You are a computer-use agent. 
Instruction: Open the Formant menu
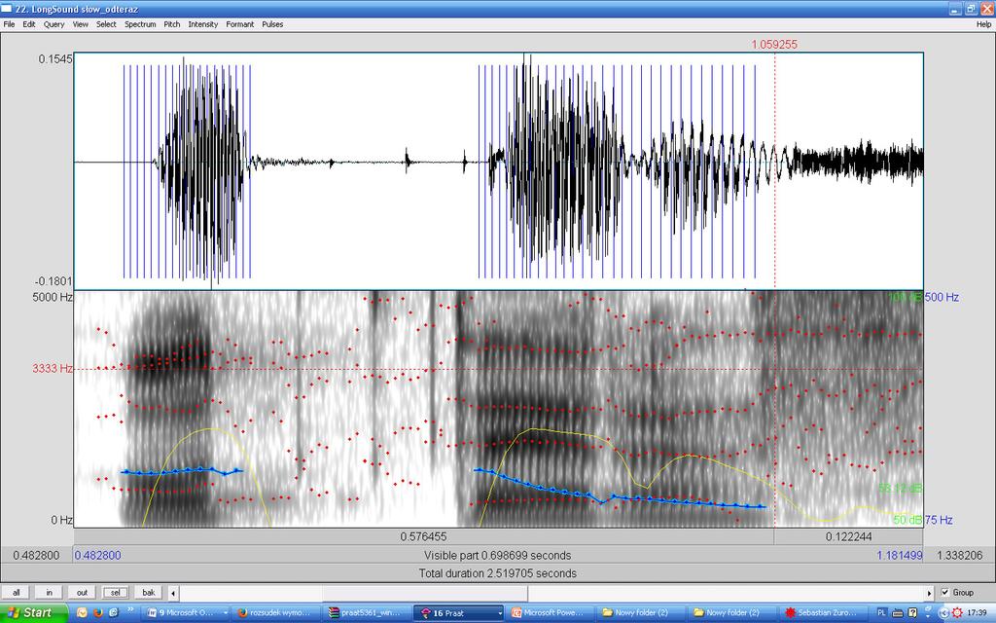[x=239, y=24]
